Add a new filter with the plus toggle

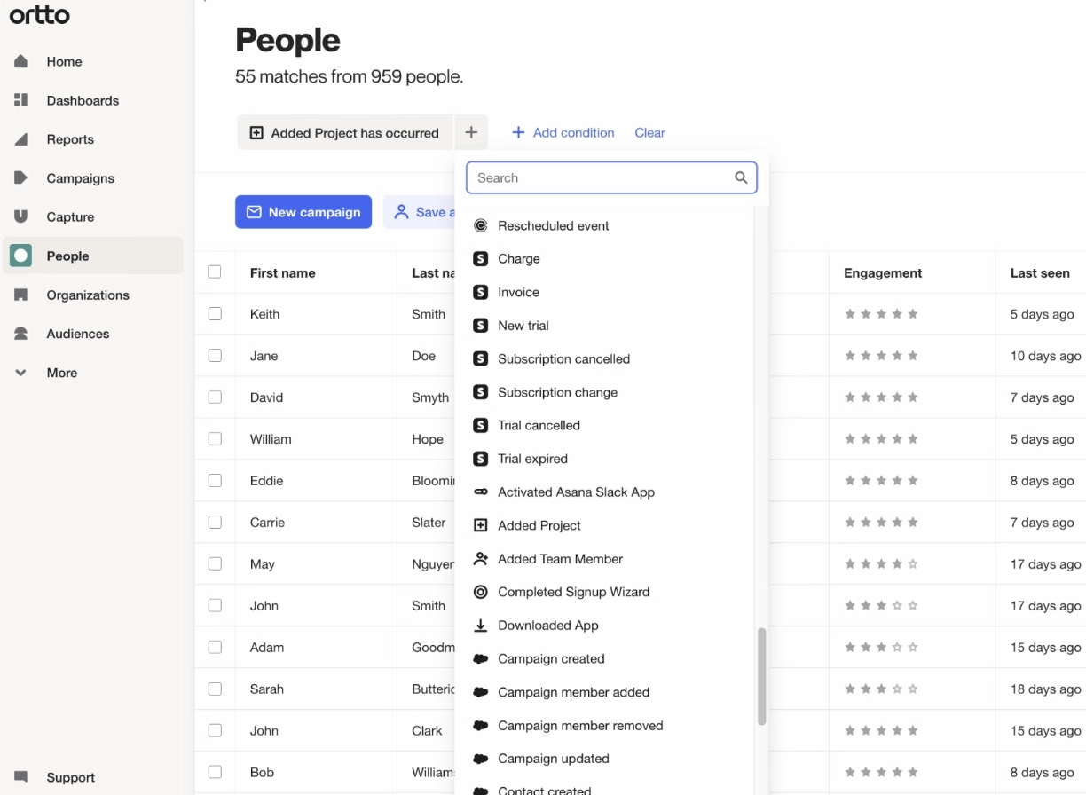tap(471, 132)
